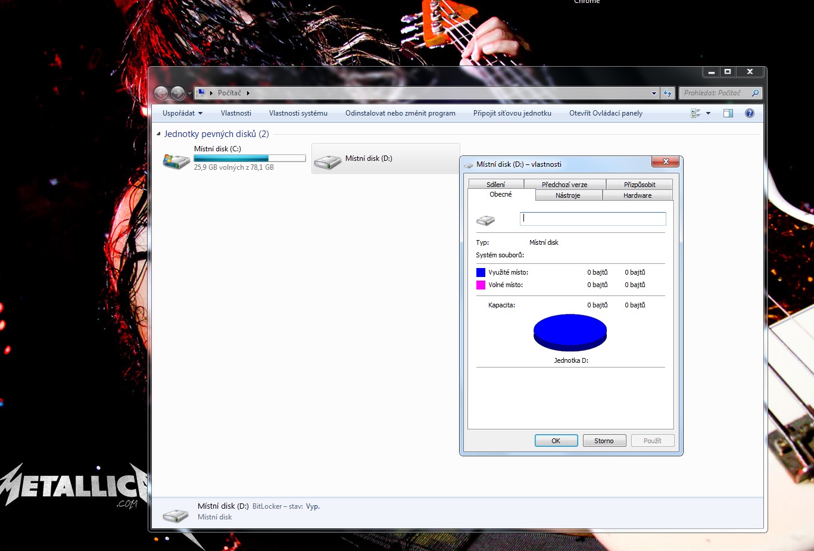Viewport: 814px width, 551px height.
Task: Click the Change view icon in toolbar
Action: (696, 113)
